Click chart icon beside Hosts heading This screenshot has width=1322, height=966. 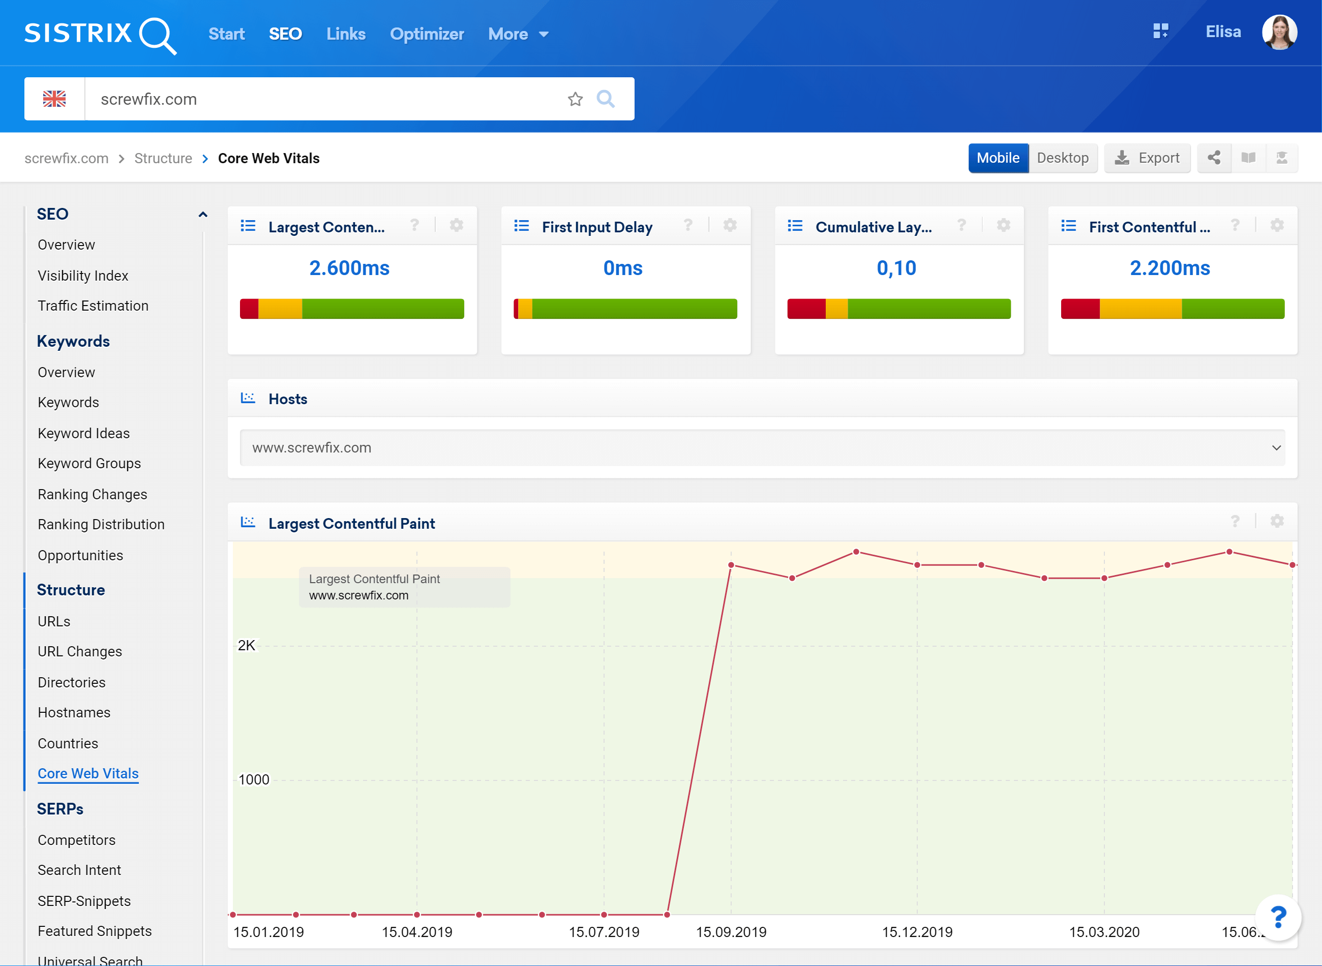click(x=248, y=398)
